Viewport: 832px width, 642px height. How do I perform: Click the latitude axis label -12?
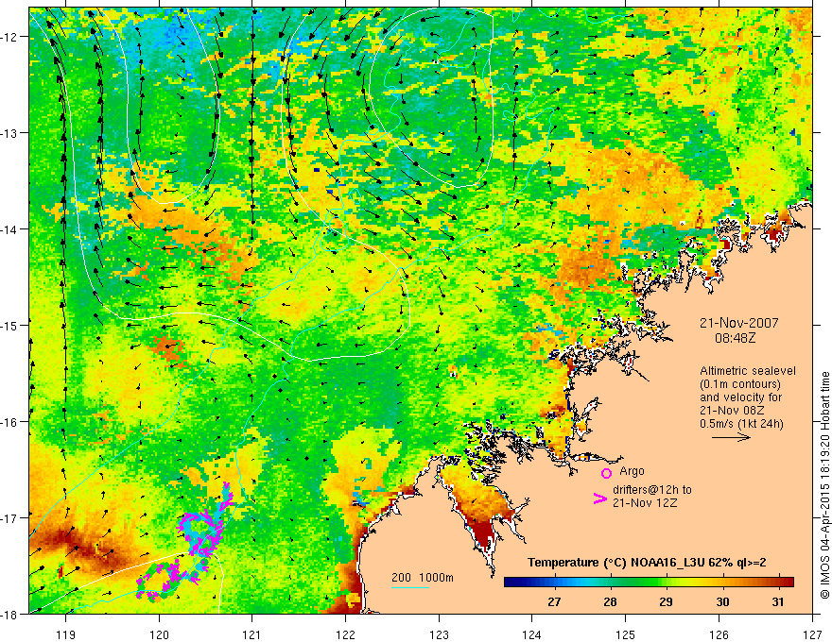click(10, 37)
